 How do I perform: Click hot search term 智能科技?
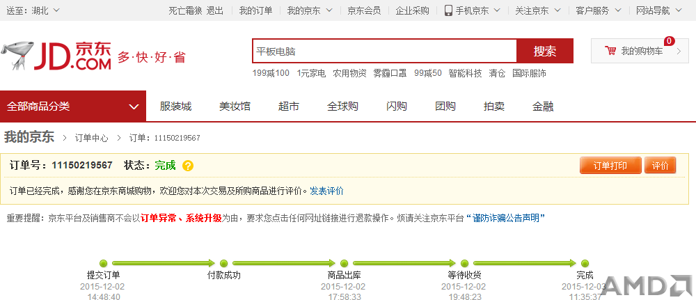coord(465,73)
